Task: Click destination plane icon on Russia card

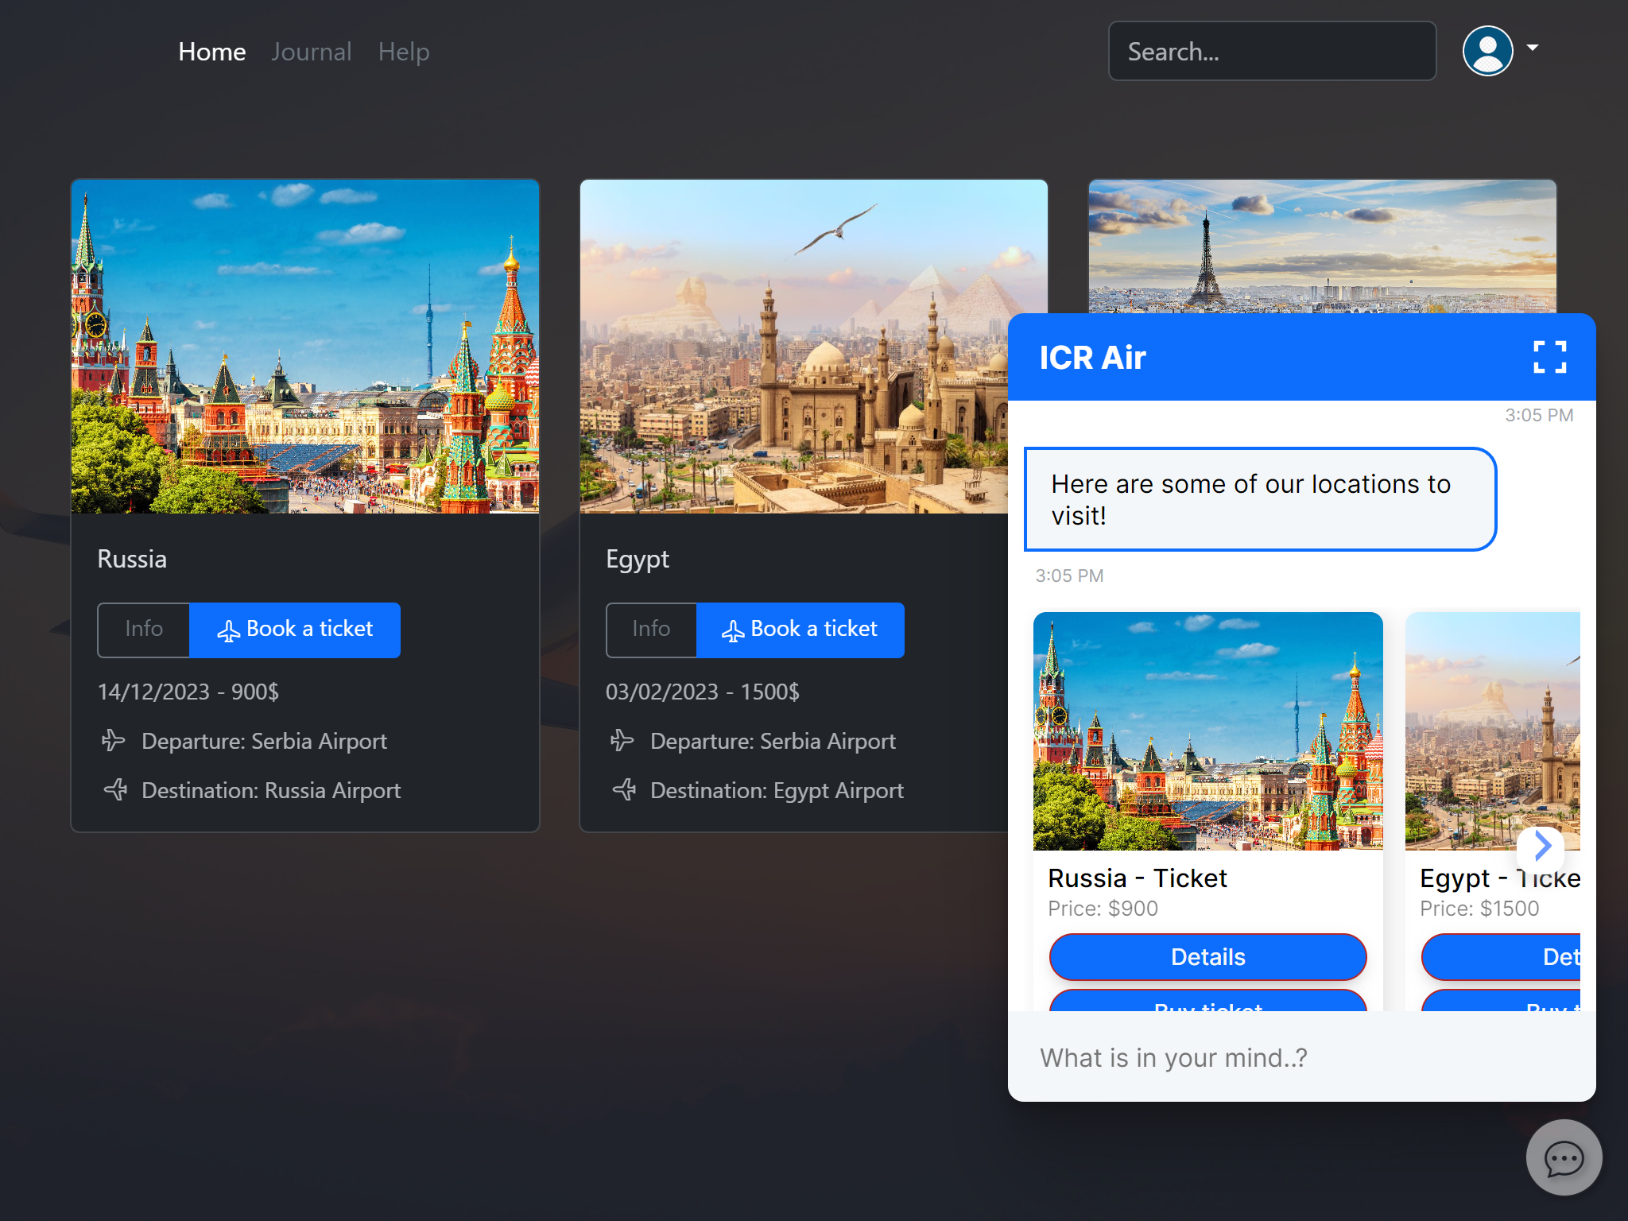Action: pos(116,790)
